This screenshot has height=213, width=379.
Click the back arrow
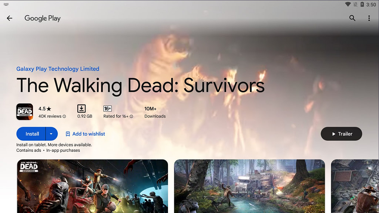click(x=9, y=18)
